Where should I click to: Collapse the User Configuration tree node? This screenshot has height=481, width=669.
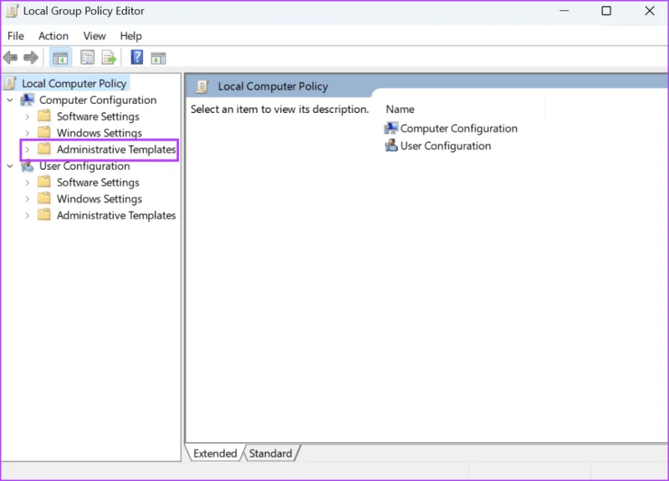pyautogui.click(x=10, y=166)
